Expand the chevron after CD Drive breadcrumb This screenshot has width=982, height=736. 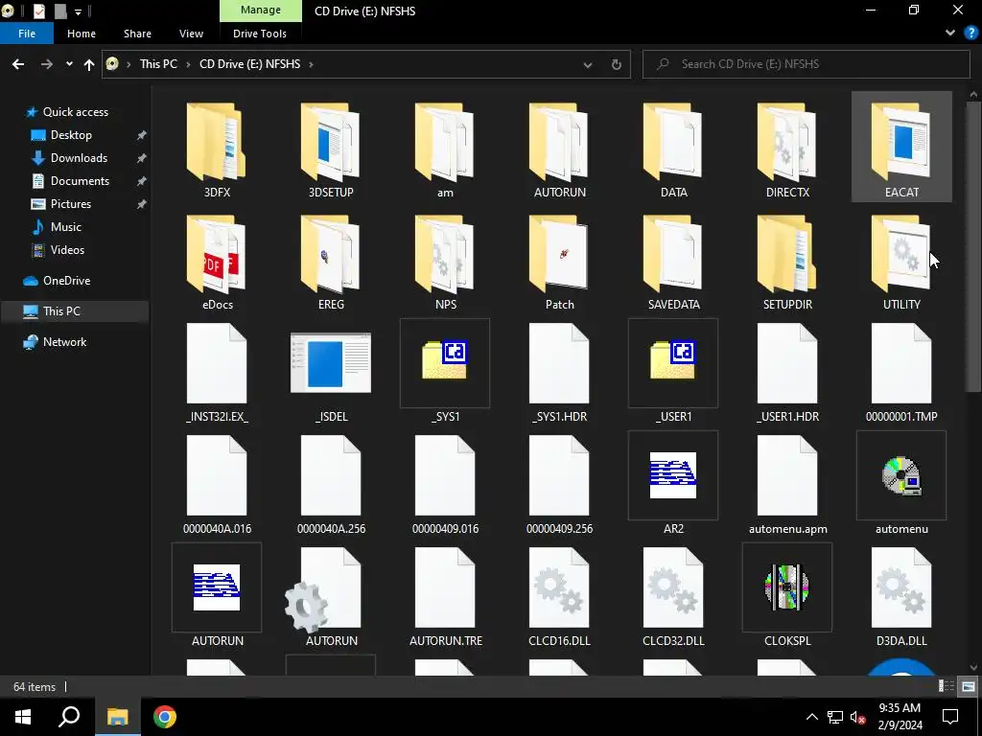311,64
